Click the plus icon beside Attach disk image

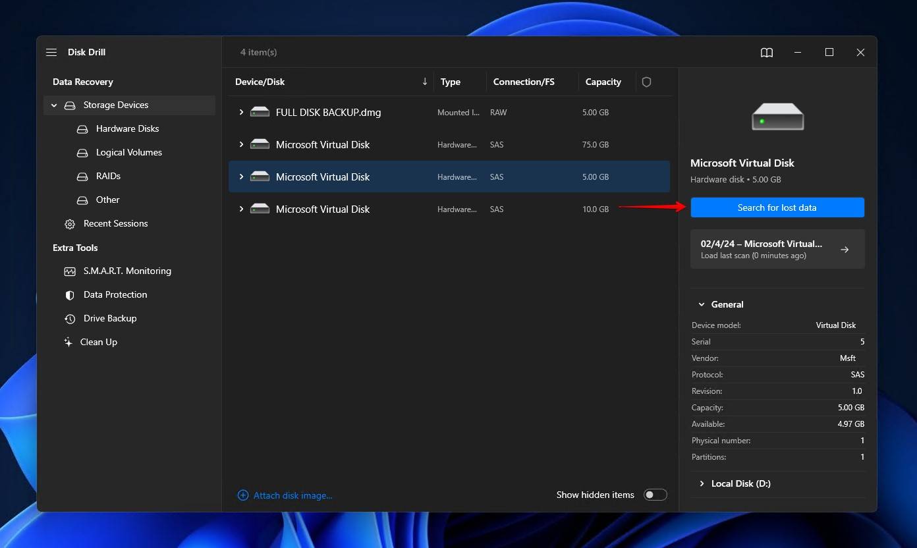point(243,495)
